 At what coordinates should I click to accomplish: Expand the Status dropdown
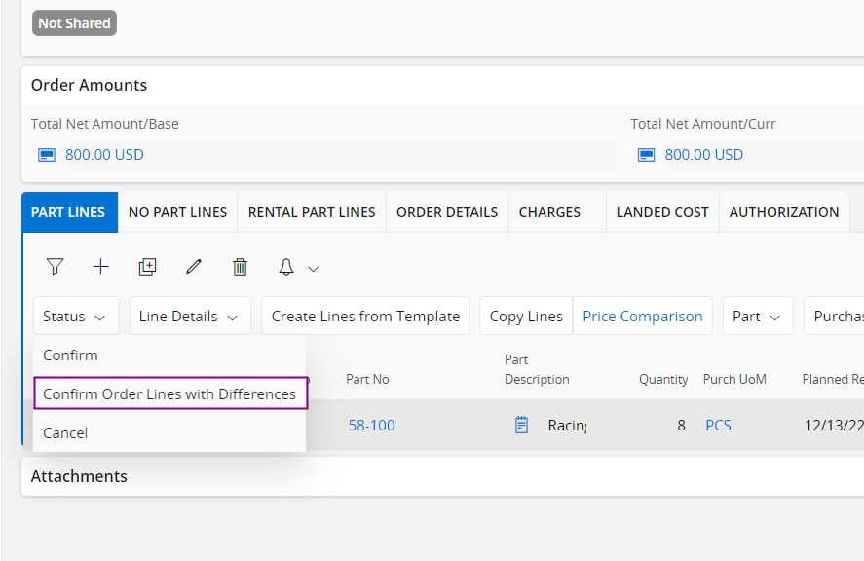point(76,317)
